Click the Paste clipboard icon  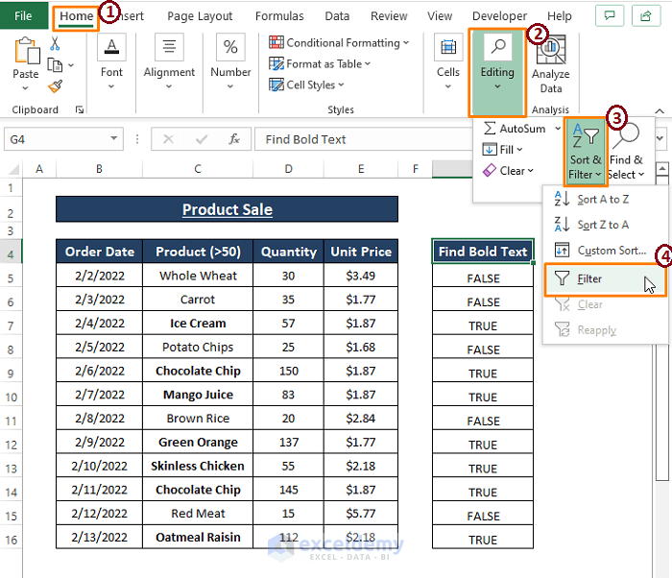click(27, 51)
